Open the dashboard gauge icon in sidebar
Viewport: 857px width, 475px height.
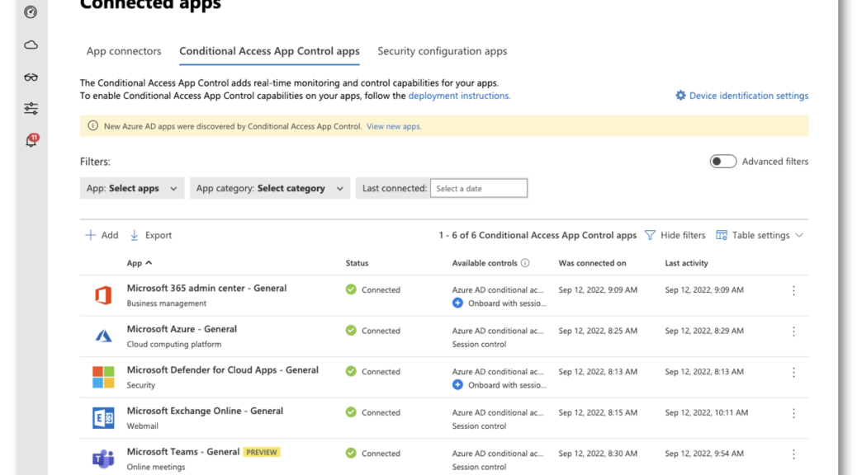tap(31, 12)
